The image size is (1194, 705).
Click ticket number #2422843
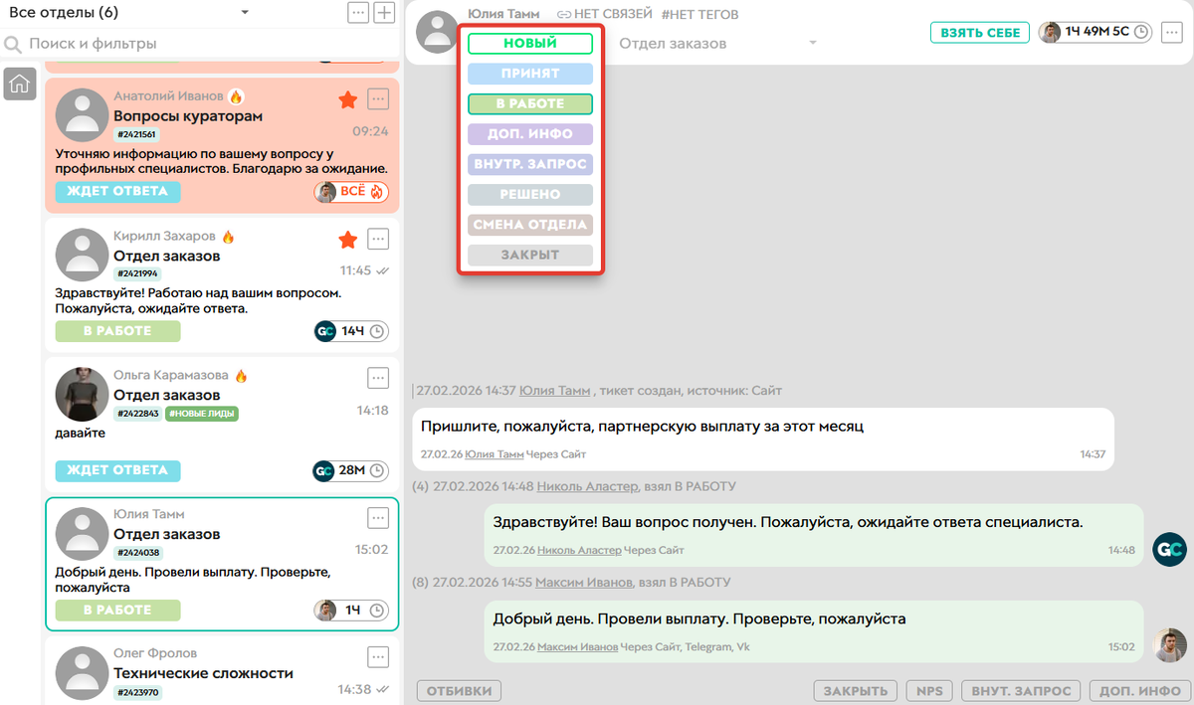[137, 414]
